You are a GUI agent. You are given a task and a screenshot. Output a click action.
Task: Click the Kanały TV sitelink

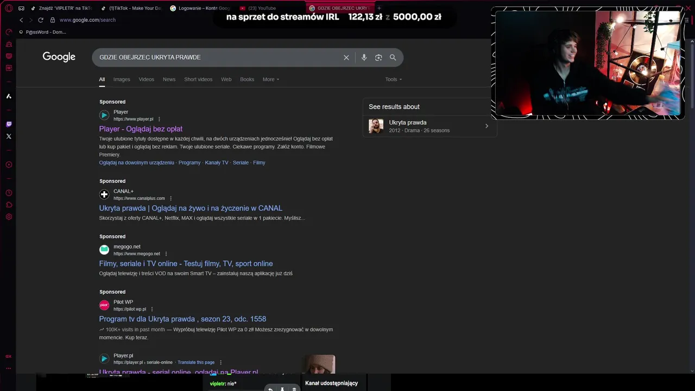tap(217, 162)
